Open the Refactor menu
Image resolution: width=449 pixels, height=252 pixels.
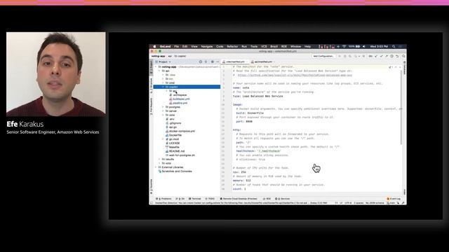[x=232, y=46]
